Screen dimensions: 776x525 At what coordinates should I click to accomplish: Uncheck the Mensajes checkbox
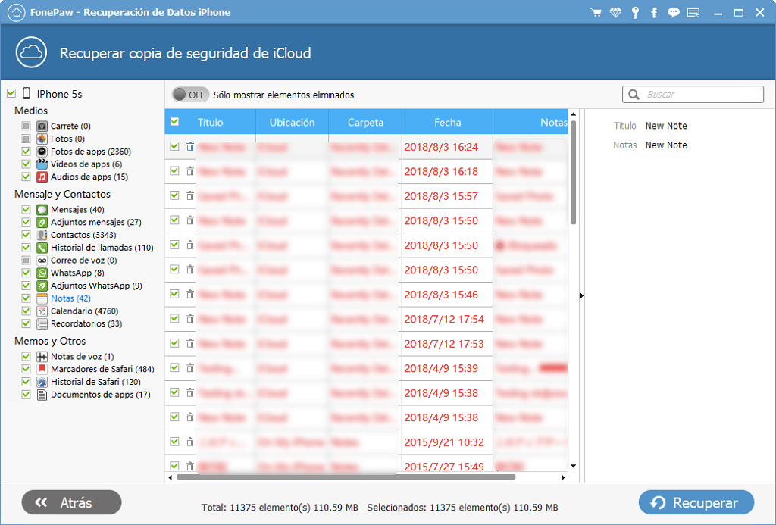27,210
